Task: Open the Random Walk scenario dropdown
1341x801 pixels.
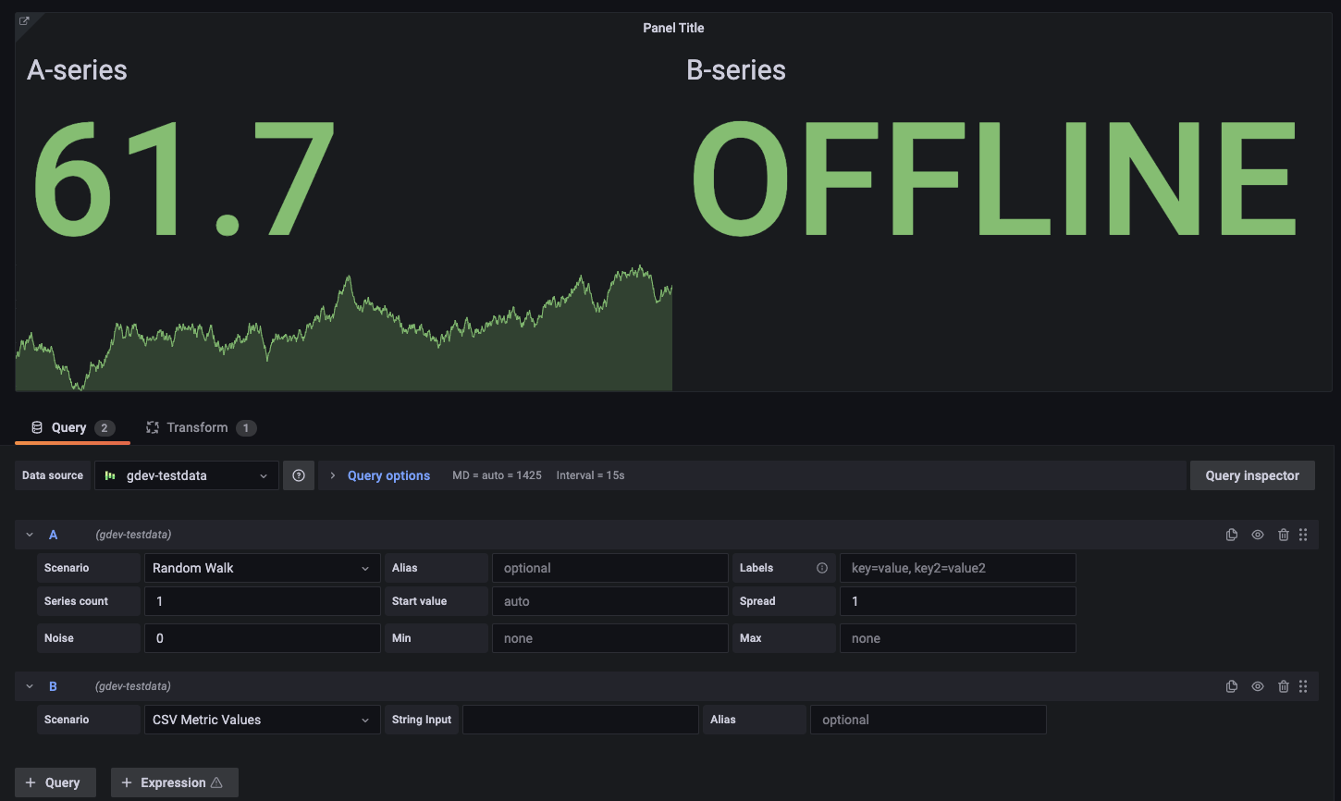Action: [262, 567]
